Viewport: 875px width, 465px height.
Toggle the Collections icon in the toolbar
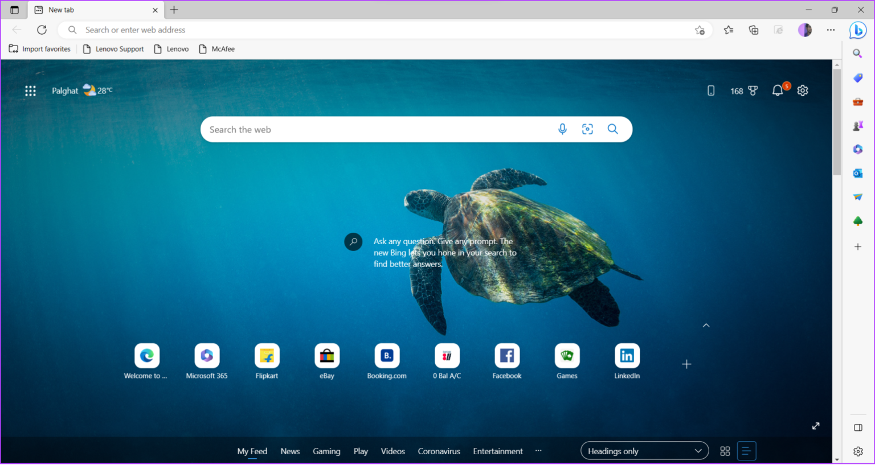pos(753,30)
